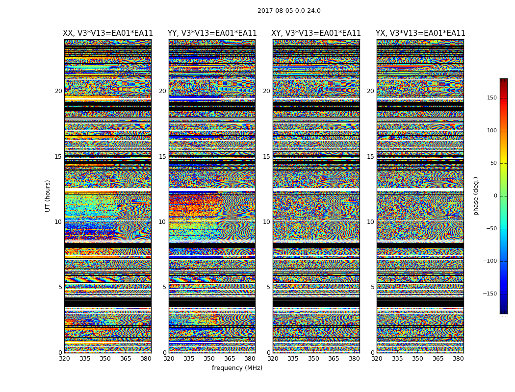Click the colorbar tick label "150"

point(491,98)
